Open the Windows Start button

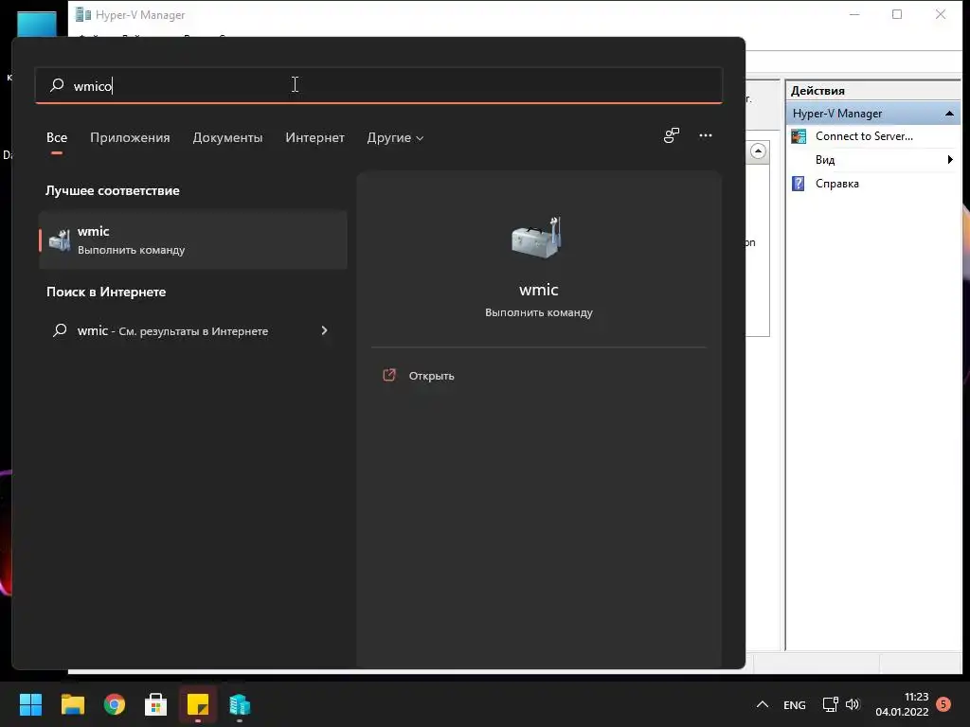point(30,704)
